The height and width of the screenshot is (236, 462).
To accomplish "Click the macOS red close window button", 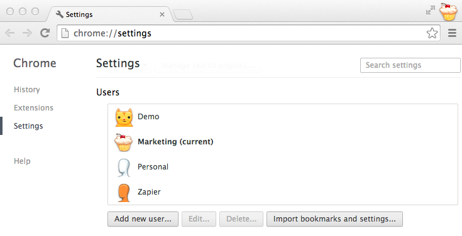I will (10, 11).
